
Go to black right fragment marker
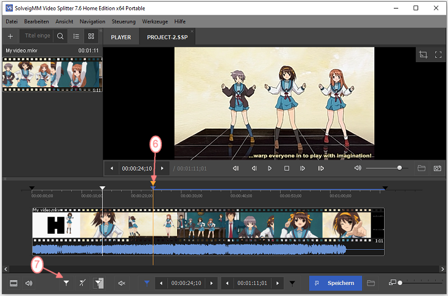coord(292,283)
